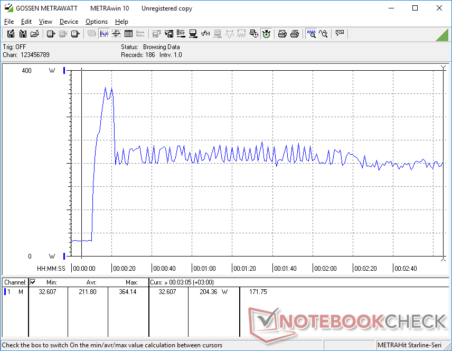Open the data table view icon
The image size is (452, 351).
(x=128, y=34)
